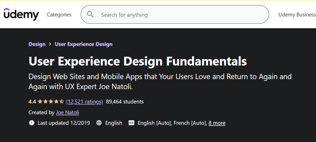316x142 pixels.
Task: Click the 89,464 students text
Action: (125, 102)
